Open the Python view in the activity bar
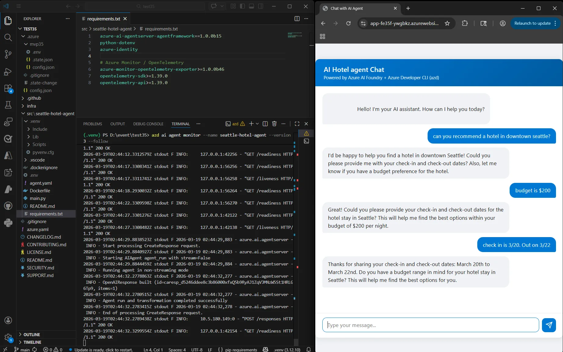 click(8, 223)
